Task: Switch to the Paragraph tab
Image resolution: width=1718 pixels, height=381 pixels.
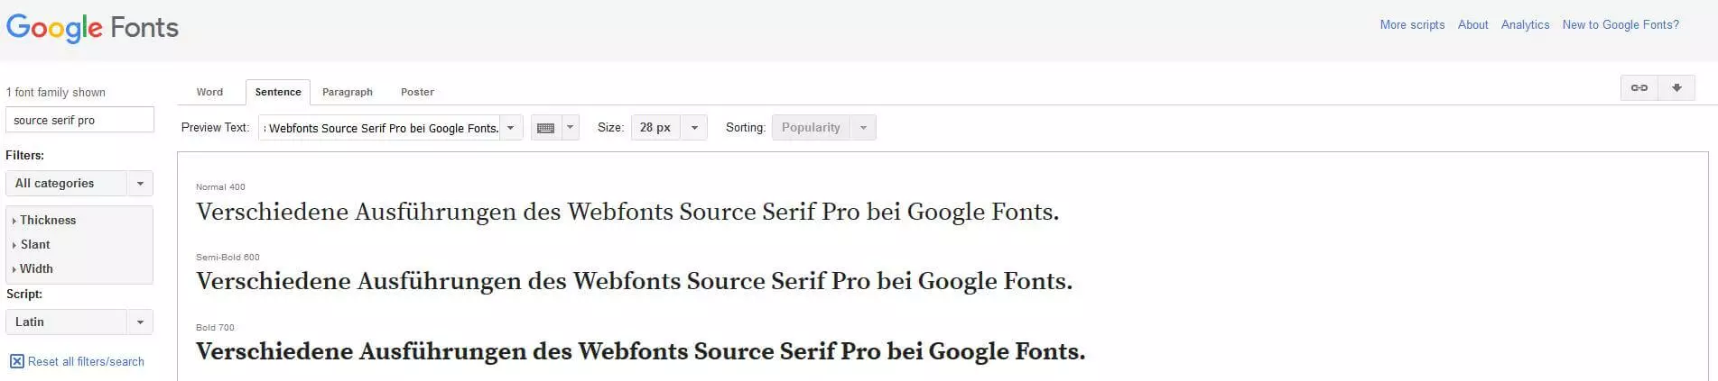Action: click(x=348, y=92)
